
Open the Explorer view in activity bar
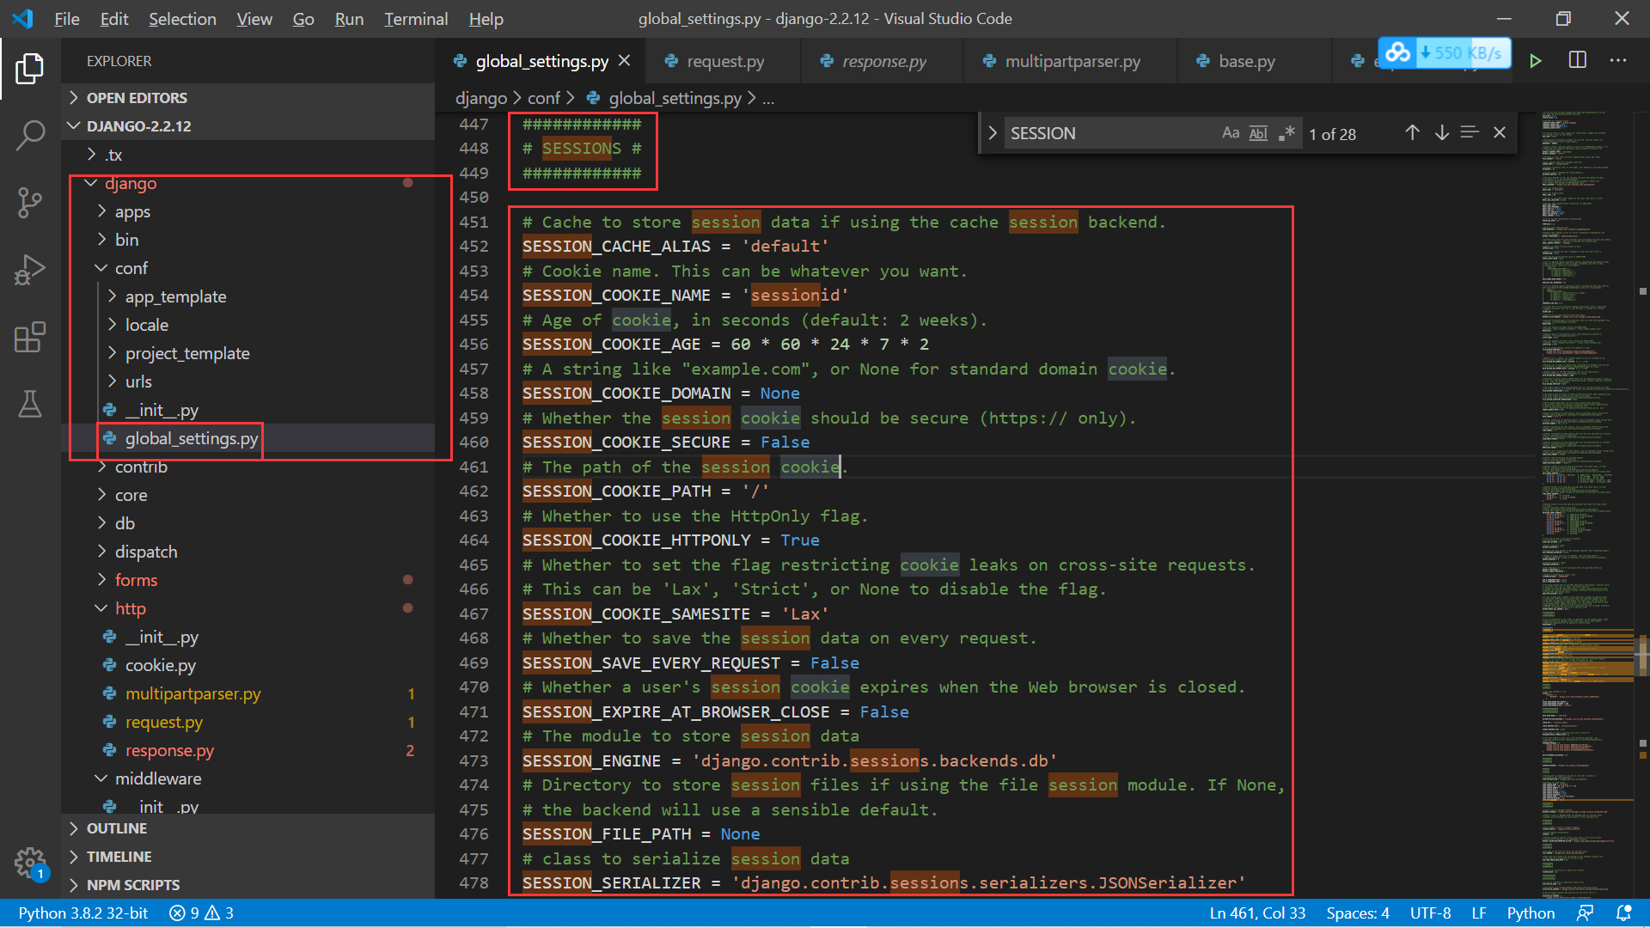(30, 69)
